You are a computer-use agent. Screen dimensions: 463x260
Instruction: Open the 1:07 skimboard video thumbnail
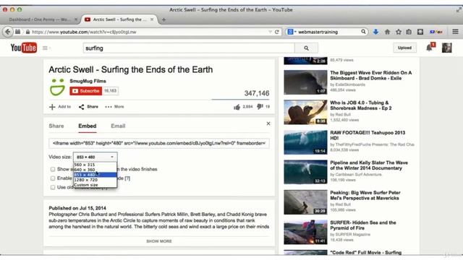pyautogui.click(x=305, y=82)
